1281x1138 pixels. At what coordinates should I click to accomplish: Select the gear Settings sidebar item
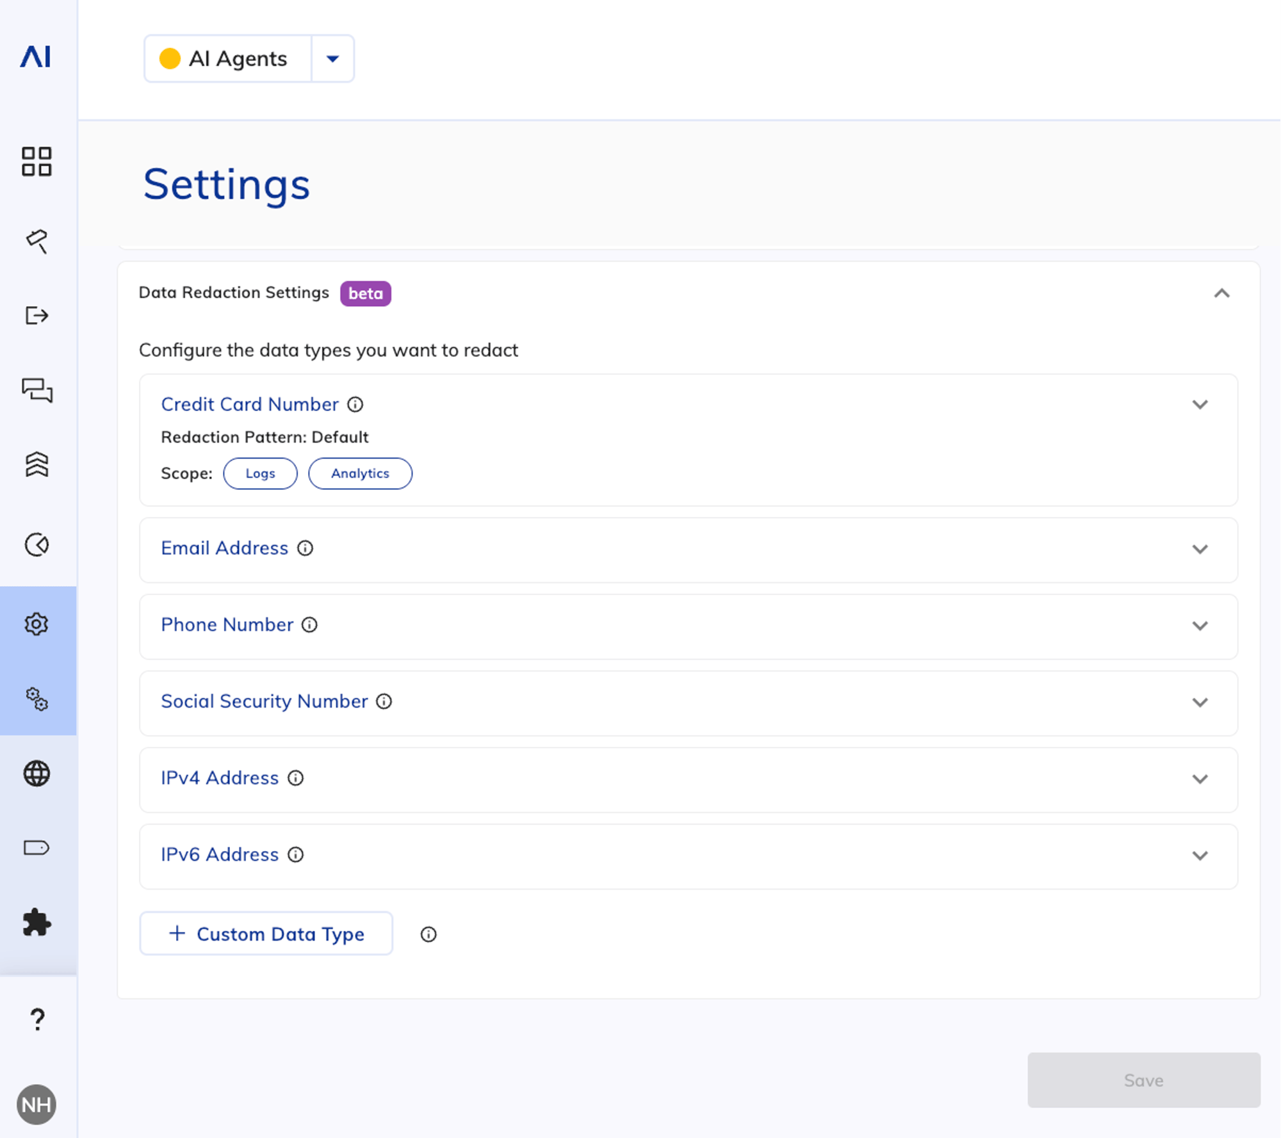[x=37, y=624]
